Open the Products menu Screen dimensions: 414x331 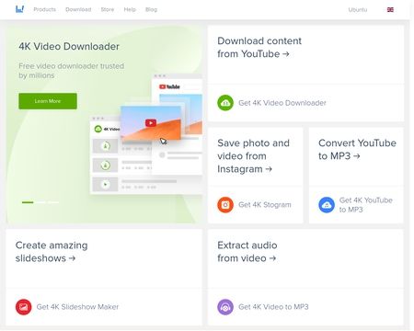(x=45, y=9)
